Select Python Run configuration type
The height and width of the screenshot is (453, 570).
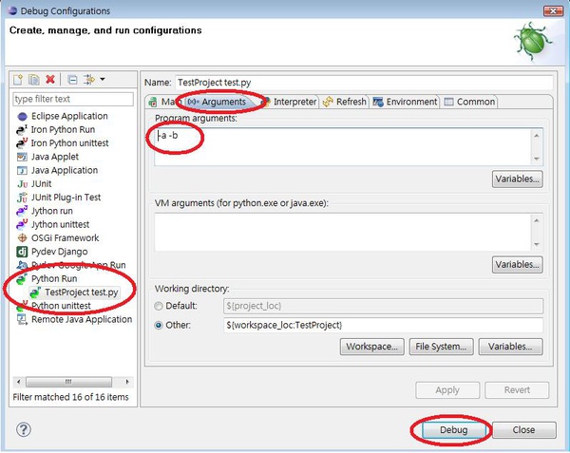pyautogui.click(x=54, y=278)
